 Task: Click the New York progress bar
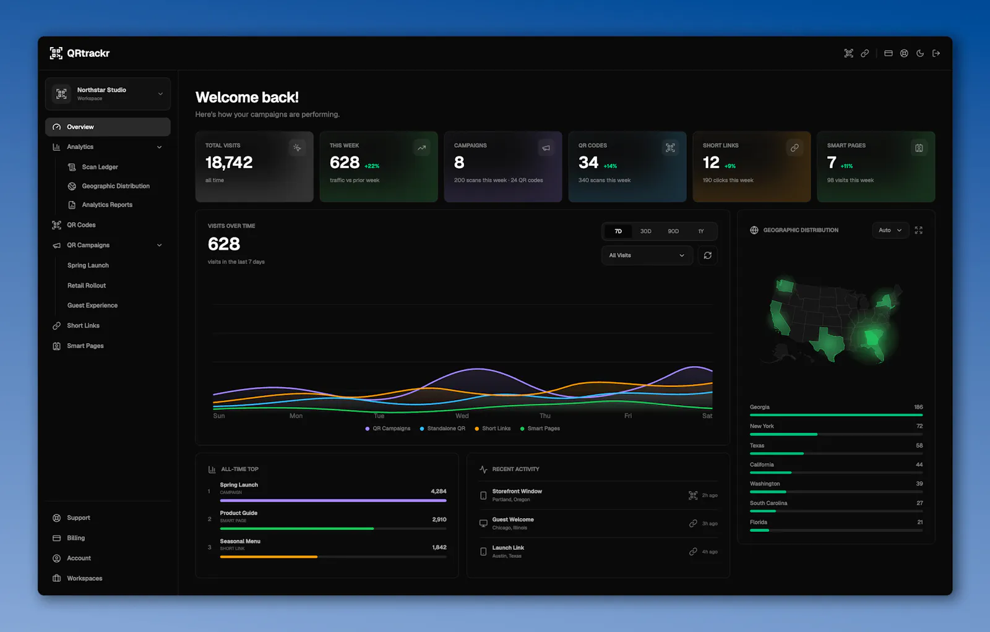click(836, 434)
